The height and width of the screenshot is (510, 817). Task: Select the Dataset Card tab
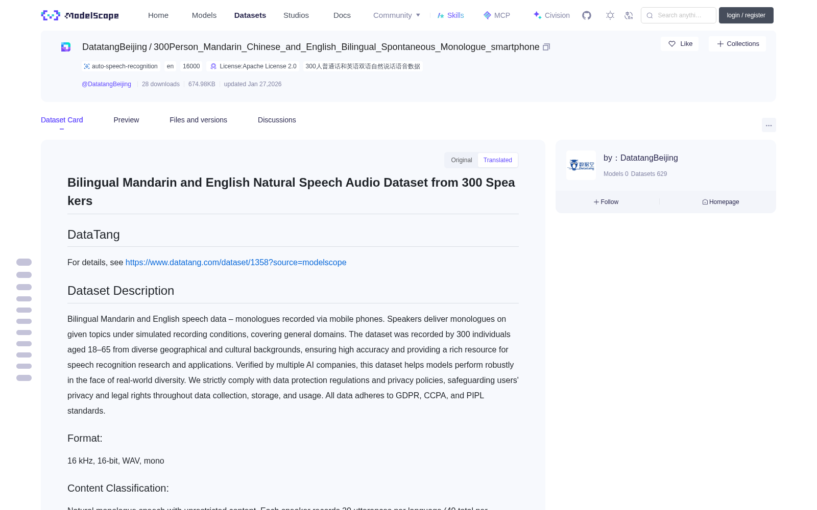click(x=62, y=120)
